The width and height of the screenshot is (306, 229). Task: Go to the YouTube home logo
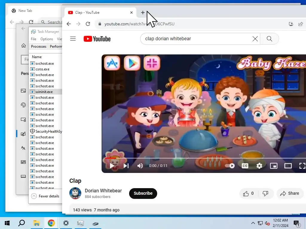[x=97, y=39]
